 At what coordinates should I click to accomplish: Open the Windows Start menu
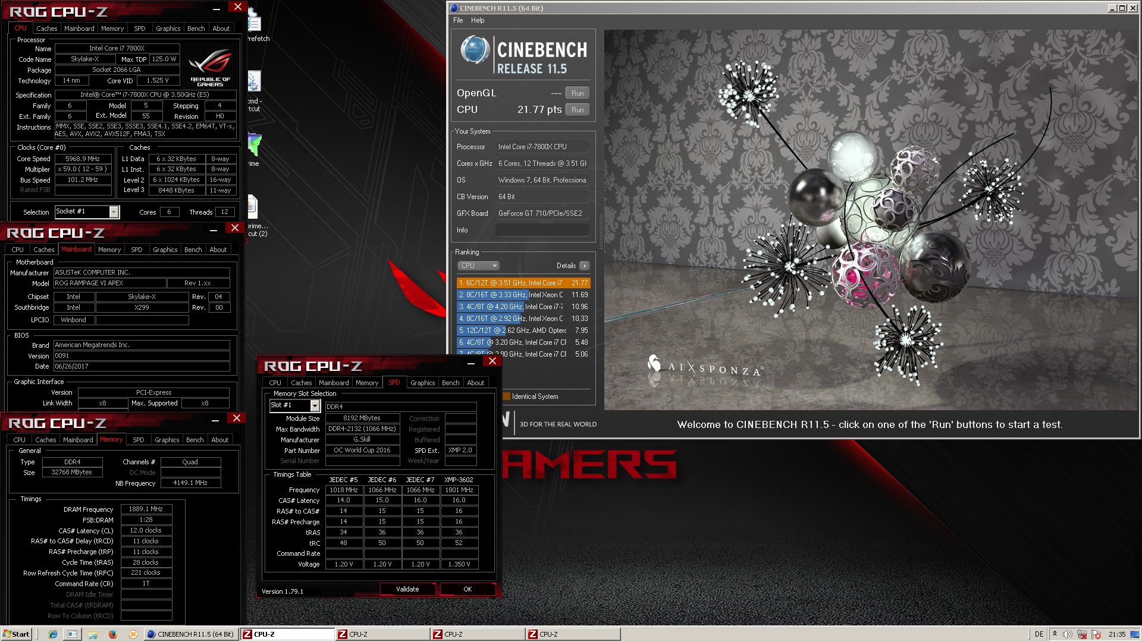[x=17, y=634]
